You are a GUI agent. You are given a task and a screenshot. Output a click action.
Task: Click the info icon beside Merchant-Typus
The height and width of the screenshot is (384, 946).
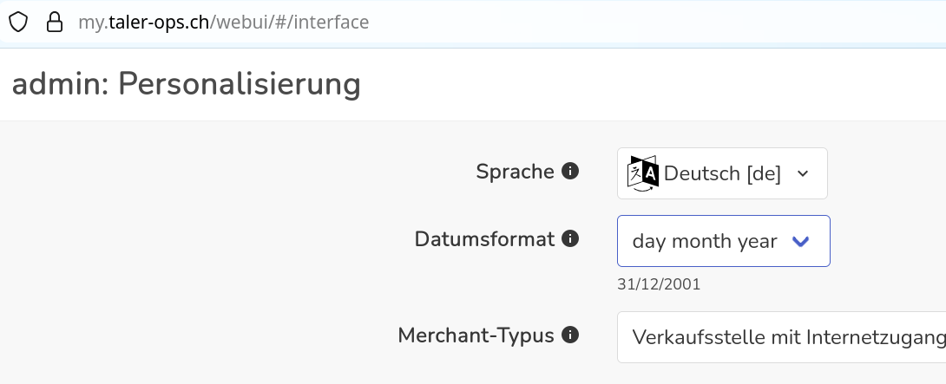(570, 335)
